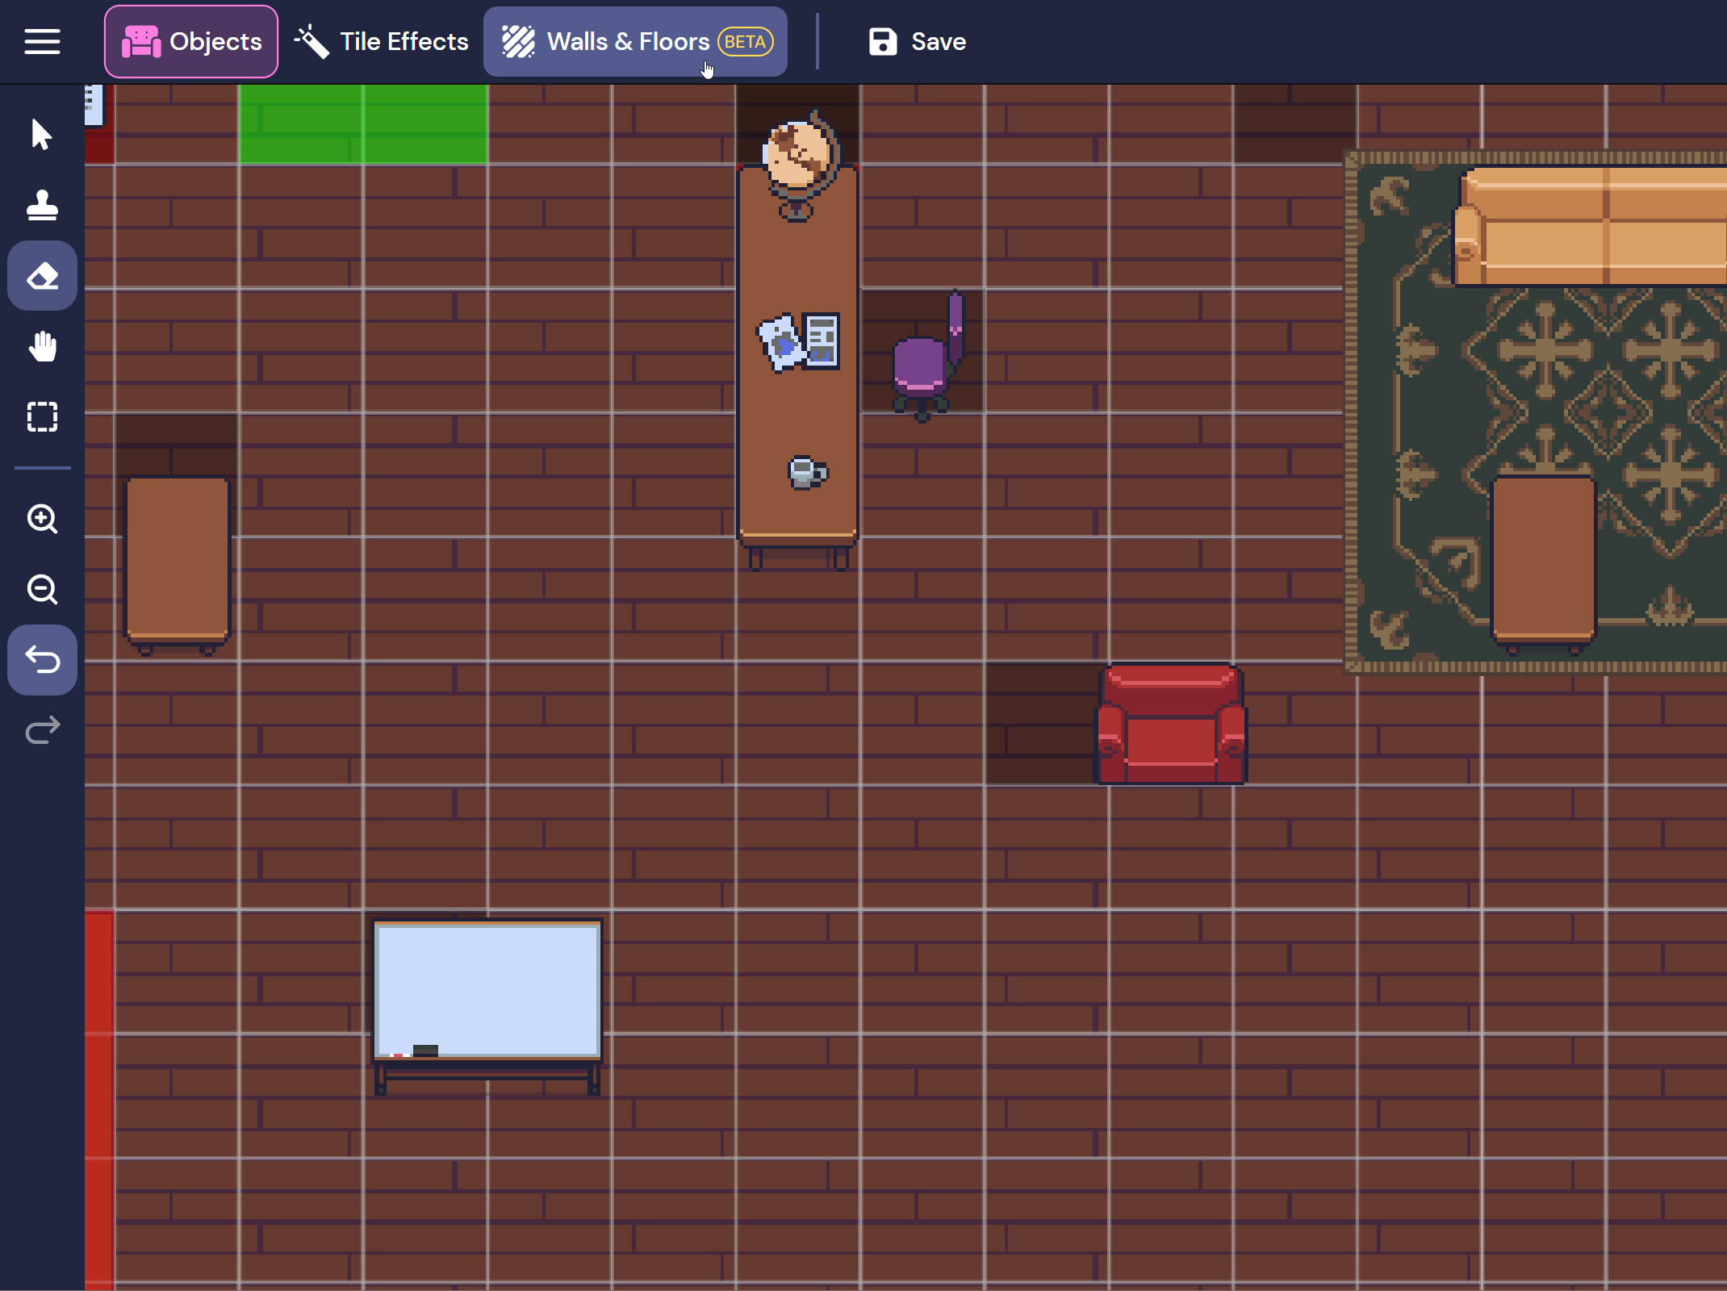Click the red tile strip at left

point(98,1097)
